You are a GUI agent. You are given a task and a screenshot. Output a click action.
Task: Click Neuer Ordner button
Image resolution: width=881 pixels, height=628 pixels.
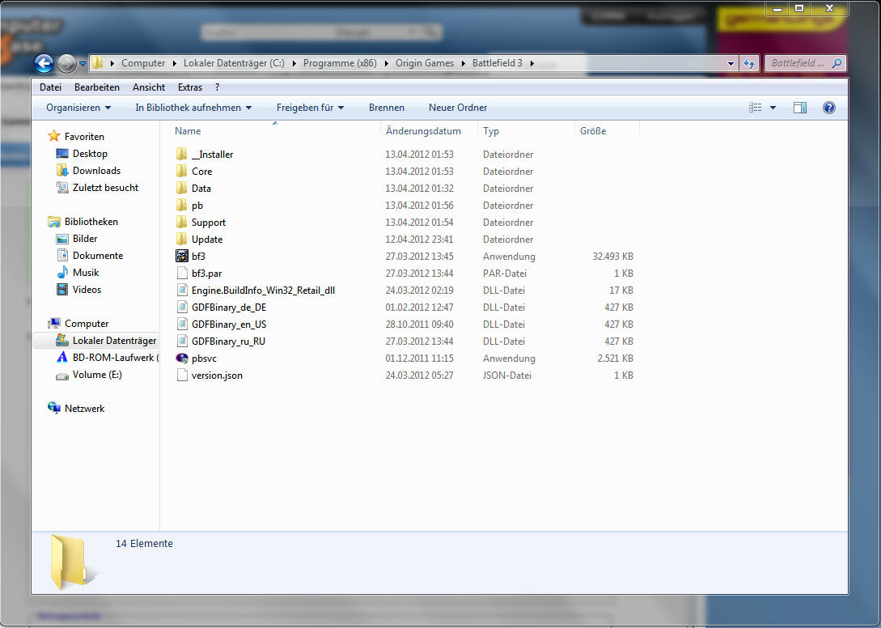458,108
